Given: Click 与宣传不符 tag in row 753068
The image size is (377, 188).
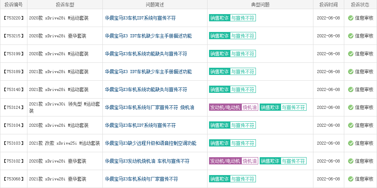Looking at the screenshot, I should click(x=243, y=178).
